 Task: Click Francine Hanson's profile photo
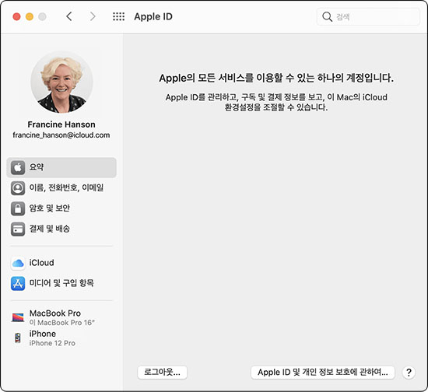[x=61, y=82]
